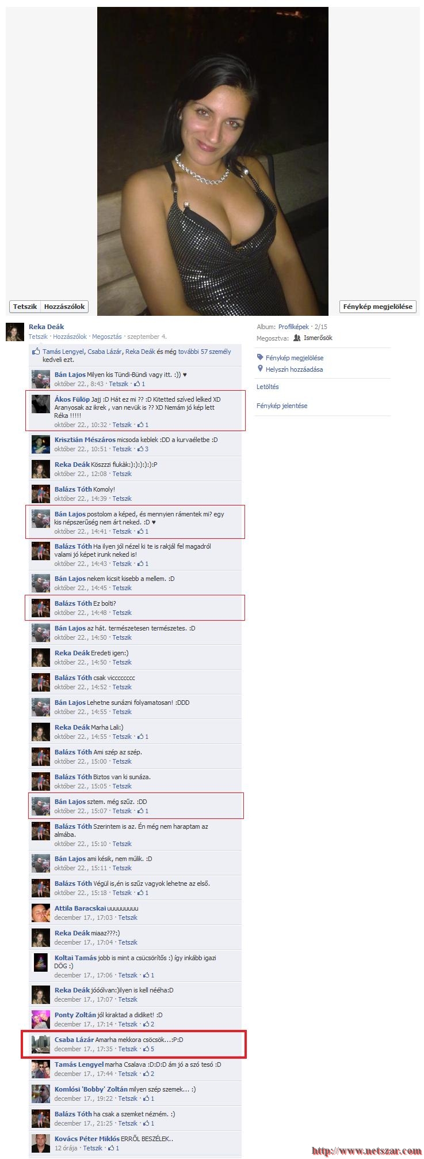Click the Megosztás link under Reka Deák's name
424x1159 pixels.
pos(106,337)
